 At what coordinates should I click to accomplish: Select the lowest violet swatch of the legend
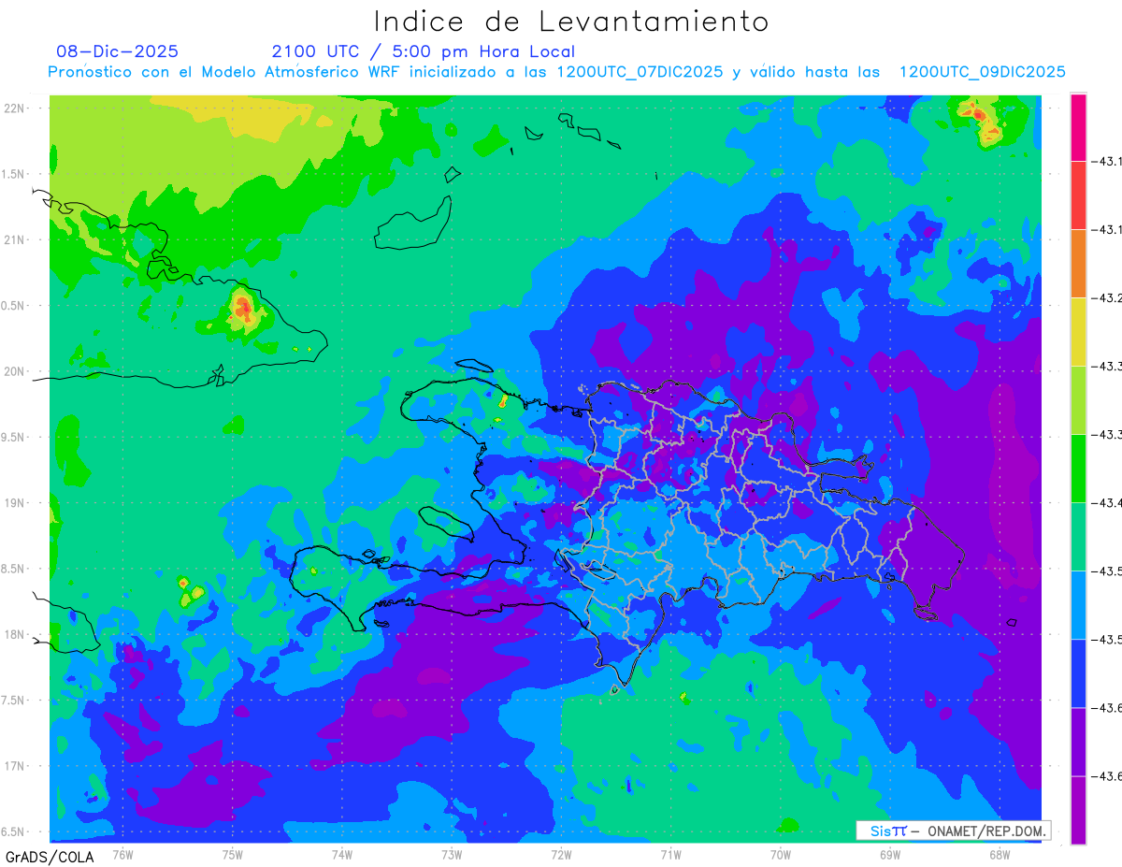coord(1078,810)
